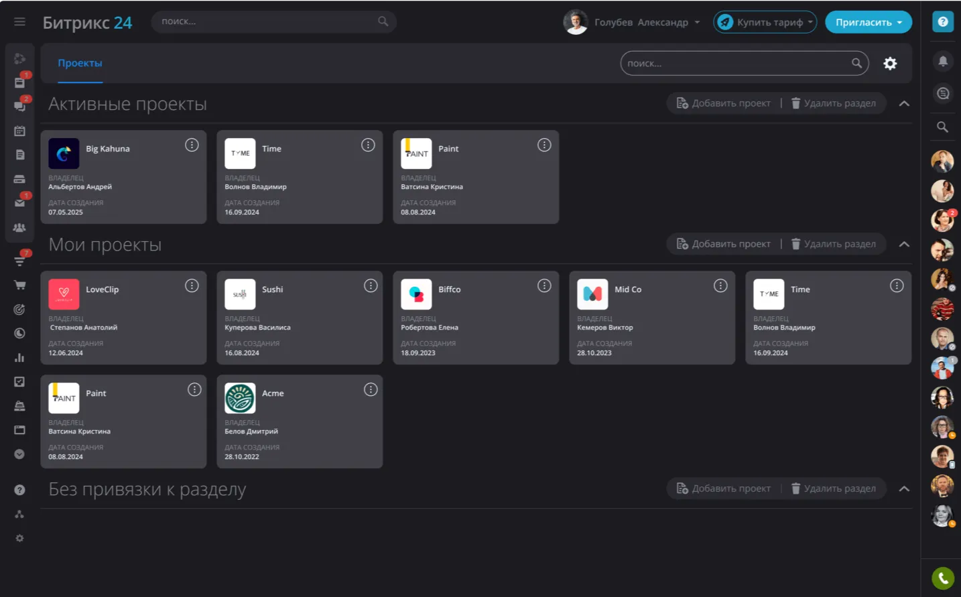The width and height of the screenshot is (961, 597).
Task: Open the hamburger main menu
Action: [19, 22]
